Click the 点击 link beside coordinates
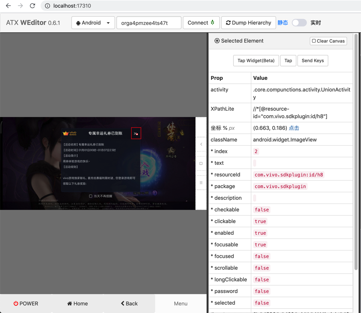The image size is (361, 313). (294, 128)
